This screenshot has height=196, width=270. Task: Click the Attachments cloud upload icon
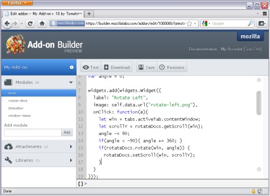(x=9, y=147)
